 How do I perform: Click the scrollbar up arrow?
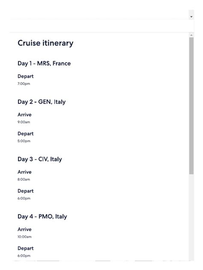click(x=191, y=35)
